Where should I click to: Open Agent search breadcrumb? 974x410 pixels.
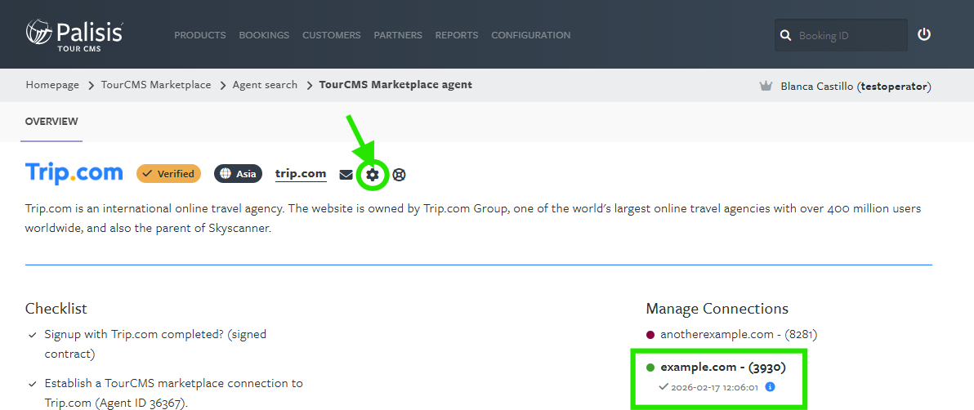[x=265, y=85]
